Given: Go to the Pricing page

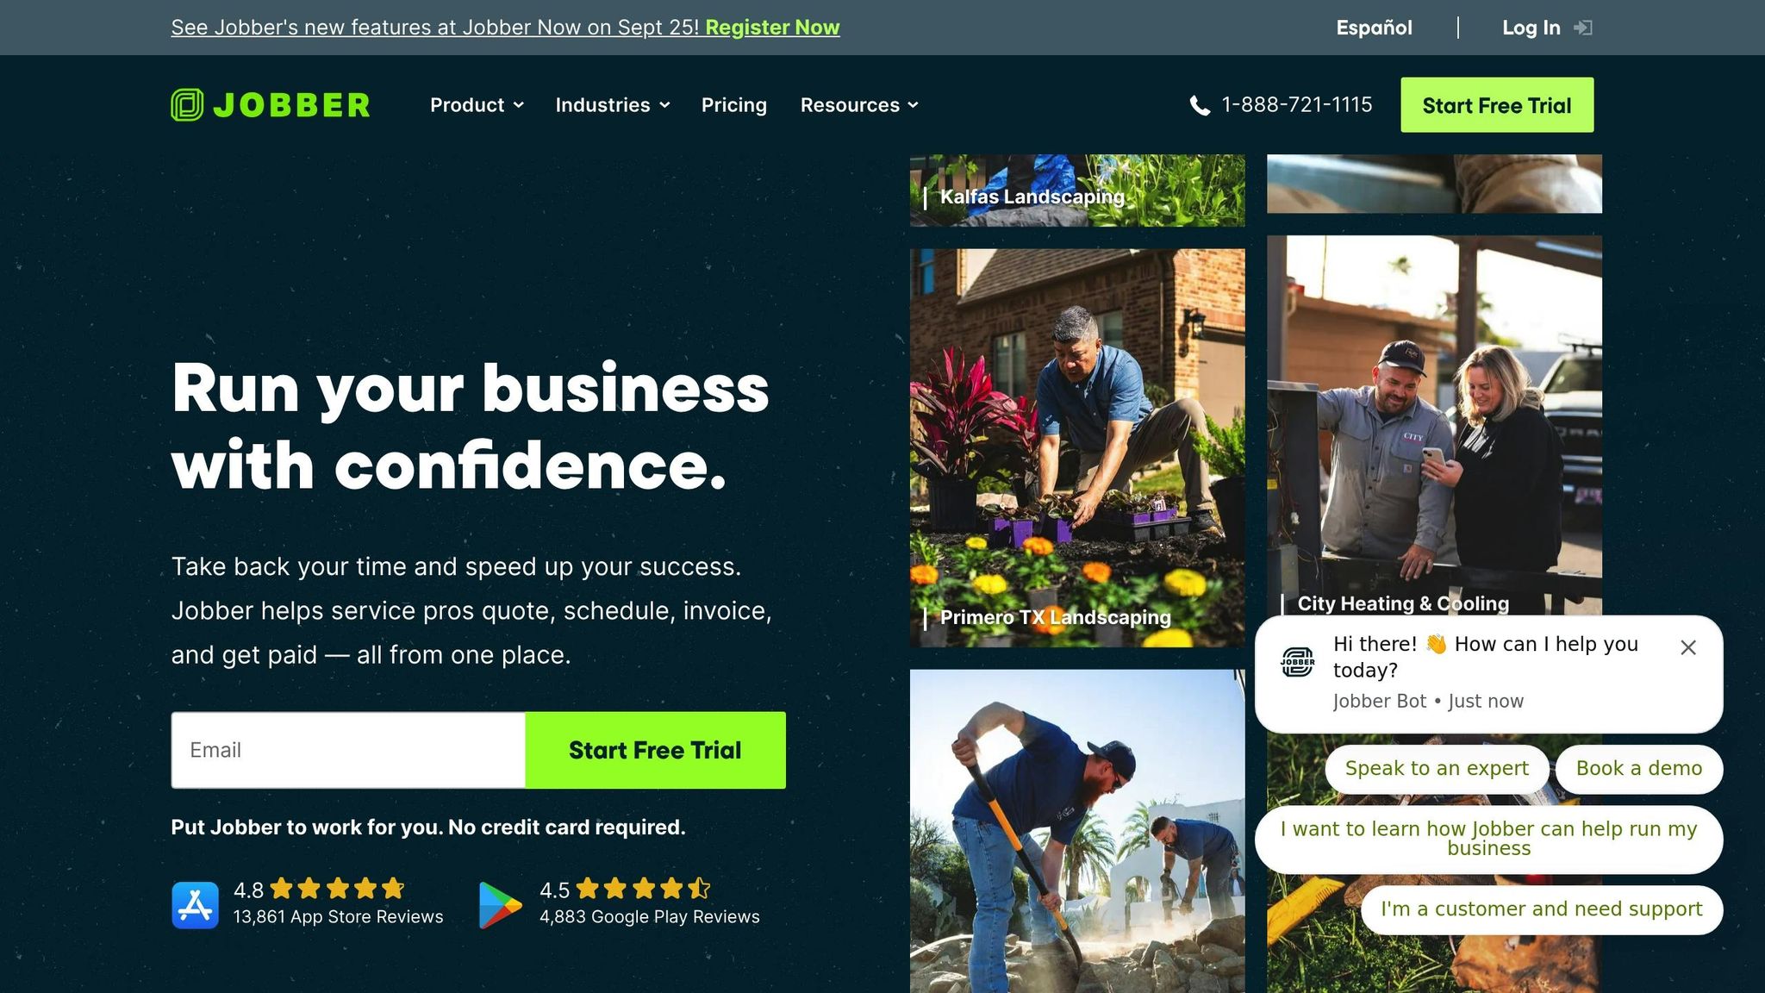Looking at the screenshot, I should coord(733,105).
